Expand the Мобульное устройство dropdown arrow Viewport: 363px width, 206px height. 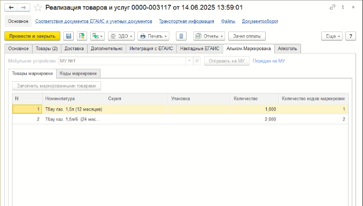point(189,61)
